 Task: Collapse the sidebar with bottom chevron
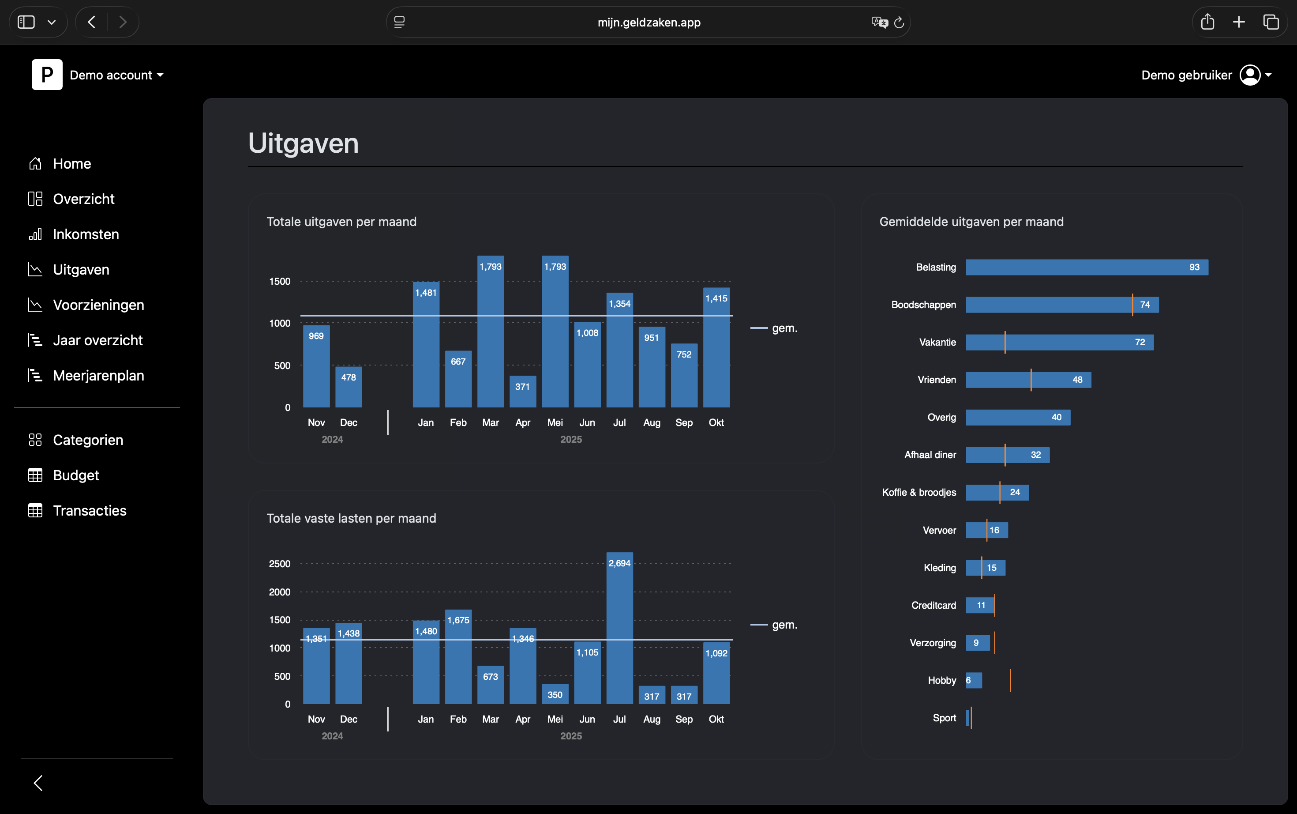click(x=38, y=783)
